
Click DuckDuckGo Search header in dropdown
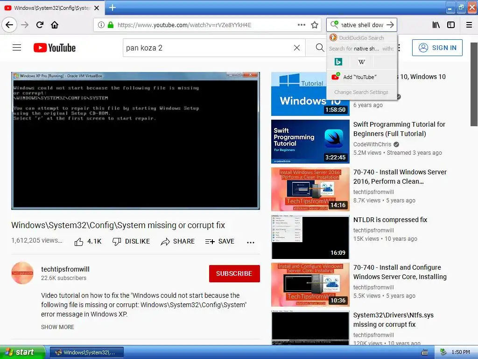pos(362,38)
